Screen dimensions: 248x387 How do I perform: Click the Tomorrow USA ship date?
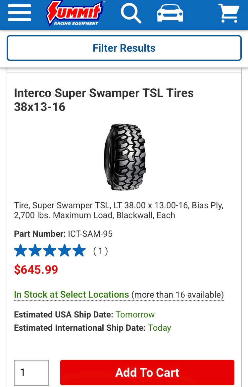coord(135,315)
